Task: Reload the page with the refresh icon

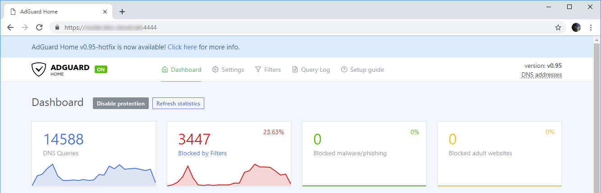Action: pos(39,27)
